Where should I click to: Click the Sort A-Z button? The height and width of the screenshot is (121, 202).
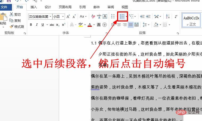pyautogui.click(x=168, y=16)
